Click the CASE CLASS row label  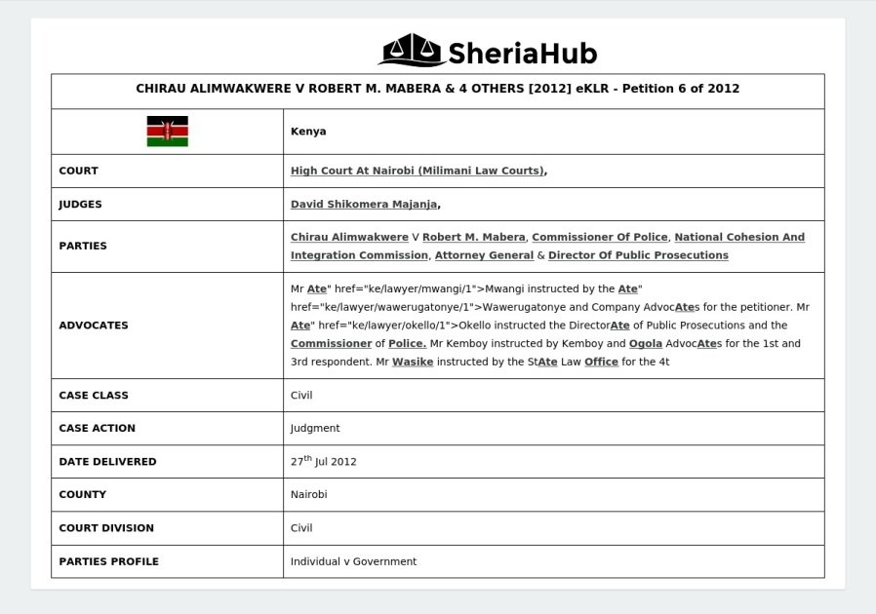pos(94,396)
